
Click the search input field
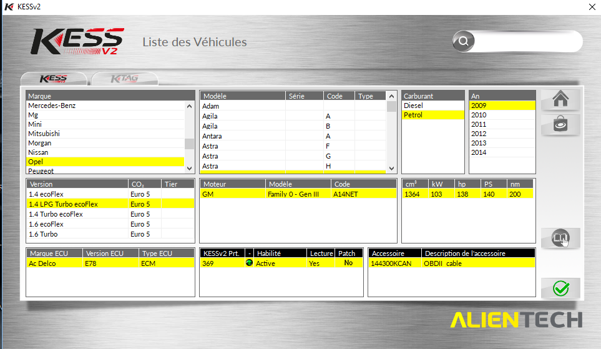tap(528, 41)
